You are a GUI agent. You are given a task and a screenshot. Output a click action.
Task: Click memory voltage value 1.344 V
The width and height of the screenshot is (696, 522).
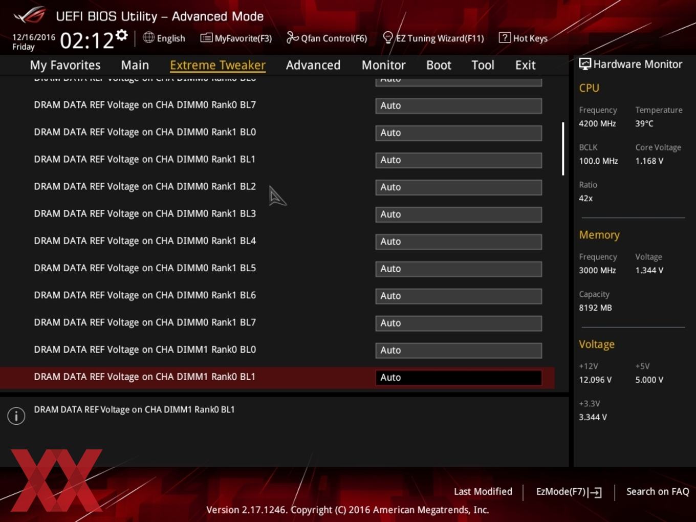click(649, 270)
